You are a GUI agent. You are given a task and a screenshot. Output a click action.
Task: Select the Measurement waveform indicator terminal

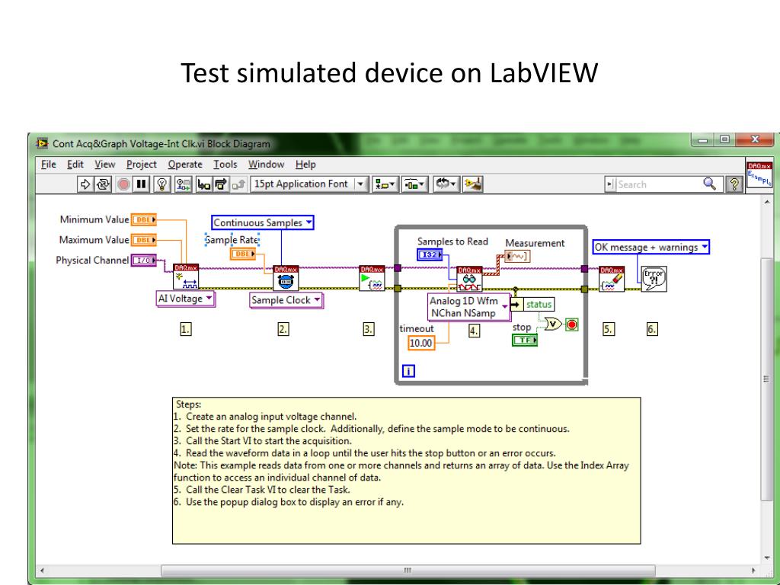[x=517, y=256]
